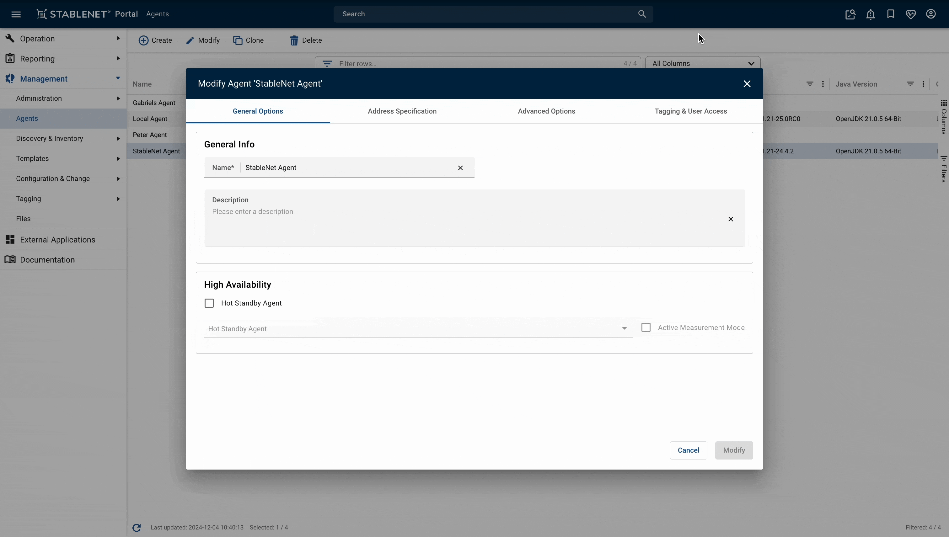The height and width of the screenshot is (537, 949).
Task: Open the All Columns dropdown
Action: click(703, 63)
